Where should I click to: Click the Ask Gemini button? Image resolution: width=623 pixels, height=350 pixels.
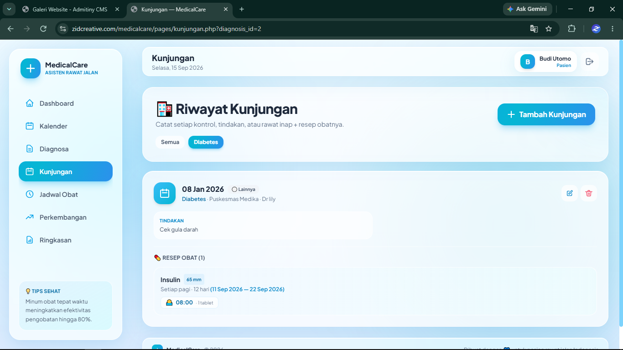point(528,9)
